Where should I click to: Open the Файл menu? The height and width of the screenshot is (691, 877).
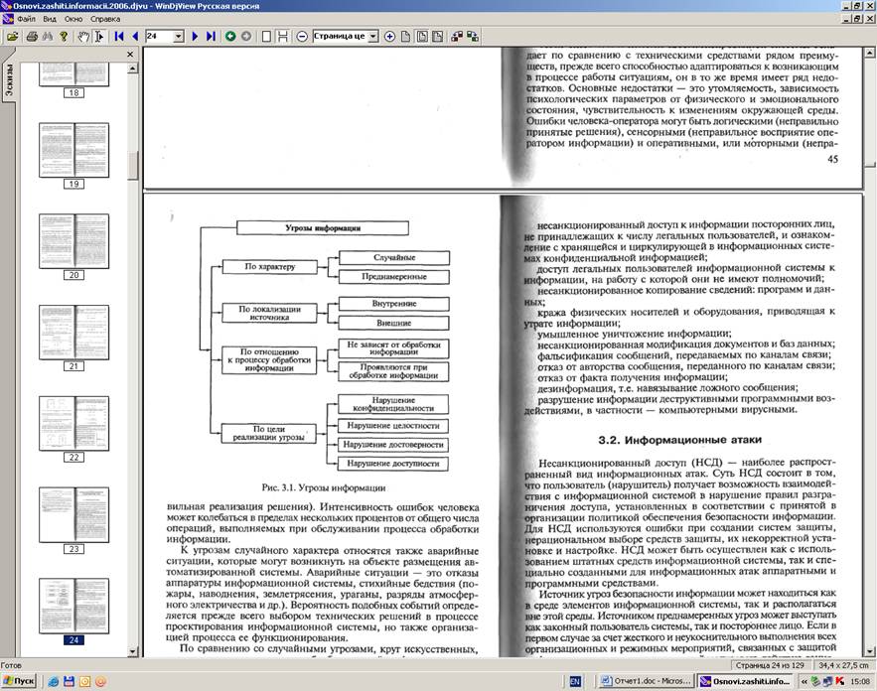point(26,19)
